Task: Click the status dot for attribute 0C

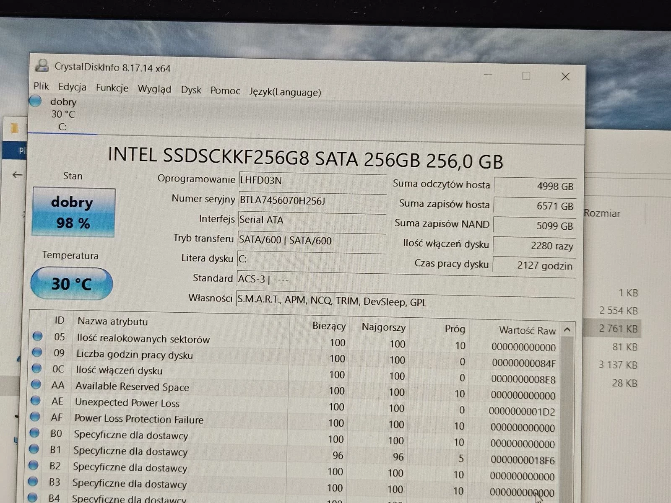Action: coord(37,368)
